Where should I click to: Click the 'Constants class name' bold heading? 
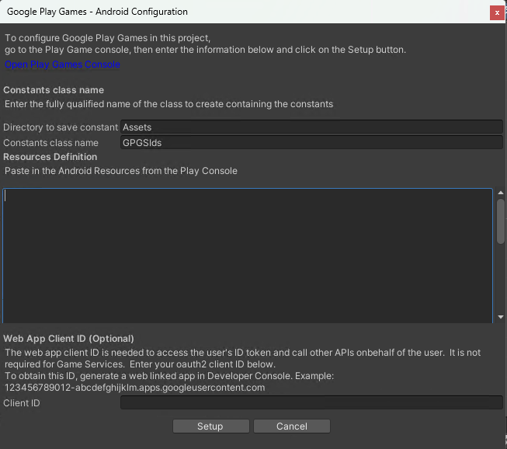(x=54, y=90)
